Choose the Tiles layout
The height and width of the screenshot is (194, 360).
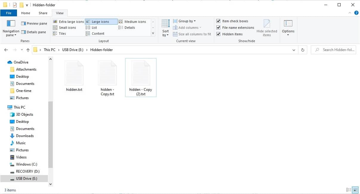coord(63,33)
